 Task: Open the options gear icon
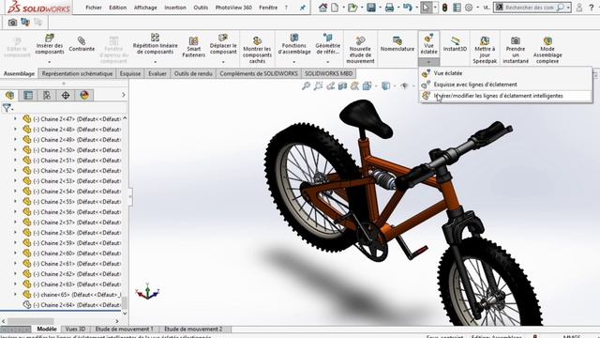tap(469, 8)
